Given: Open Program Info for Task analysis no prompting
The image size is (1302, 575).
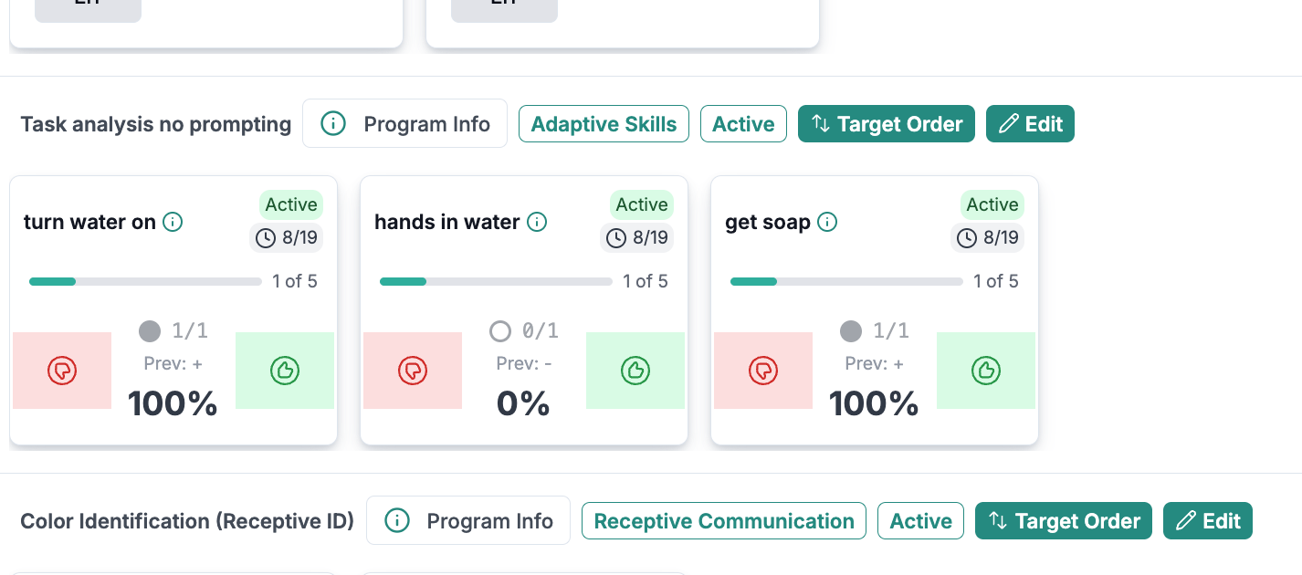Looking at the screenshot, I should (404, 124).
